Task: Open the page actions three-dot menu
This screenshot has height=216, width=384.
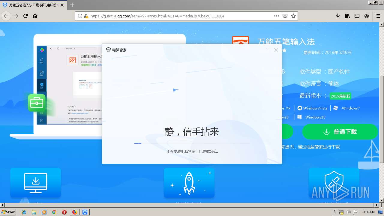Action: coord(277,16)
